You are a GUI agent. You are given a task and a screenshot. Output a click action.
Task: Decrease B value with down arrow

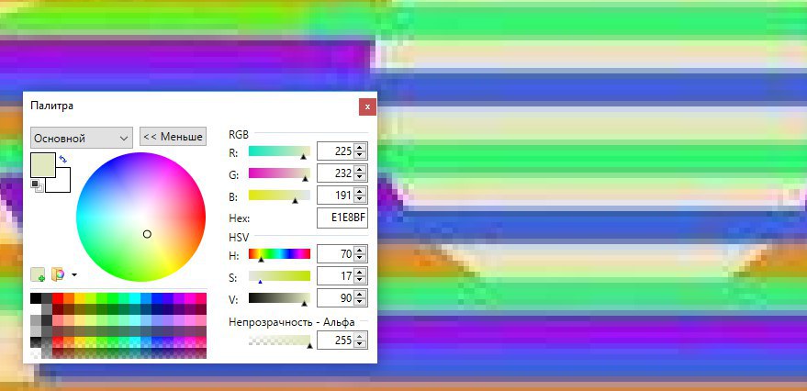tap(360, 199)
